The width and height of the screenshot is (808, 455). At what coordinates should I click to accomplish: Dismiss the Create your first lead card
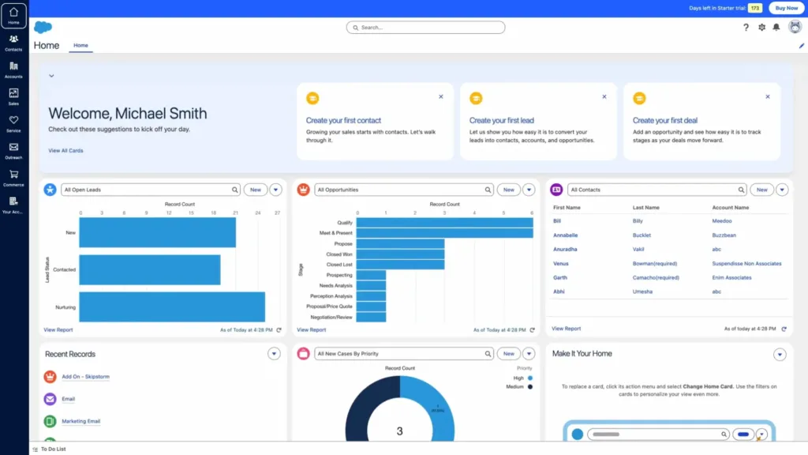pos(604,96)
